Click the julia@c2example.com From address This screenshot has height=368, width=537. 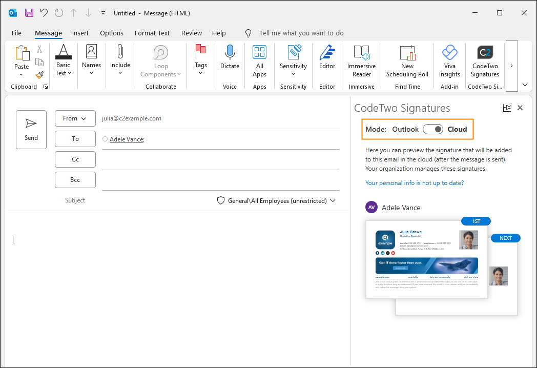(x=132, y=118)
